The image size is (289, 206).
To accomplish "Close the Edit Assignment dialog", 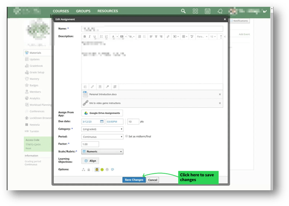I will [225, 19].
